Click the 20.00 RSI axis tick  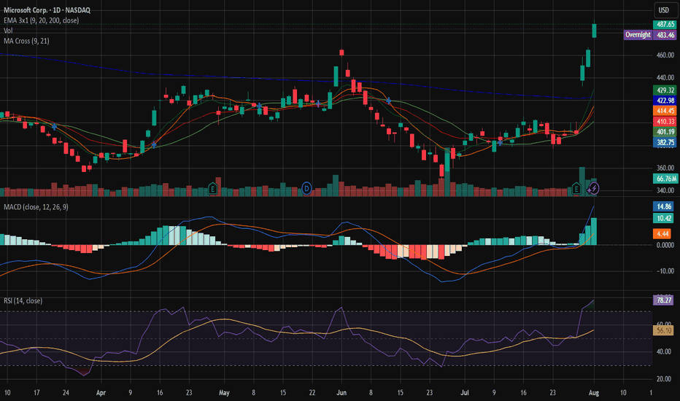664,379
